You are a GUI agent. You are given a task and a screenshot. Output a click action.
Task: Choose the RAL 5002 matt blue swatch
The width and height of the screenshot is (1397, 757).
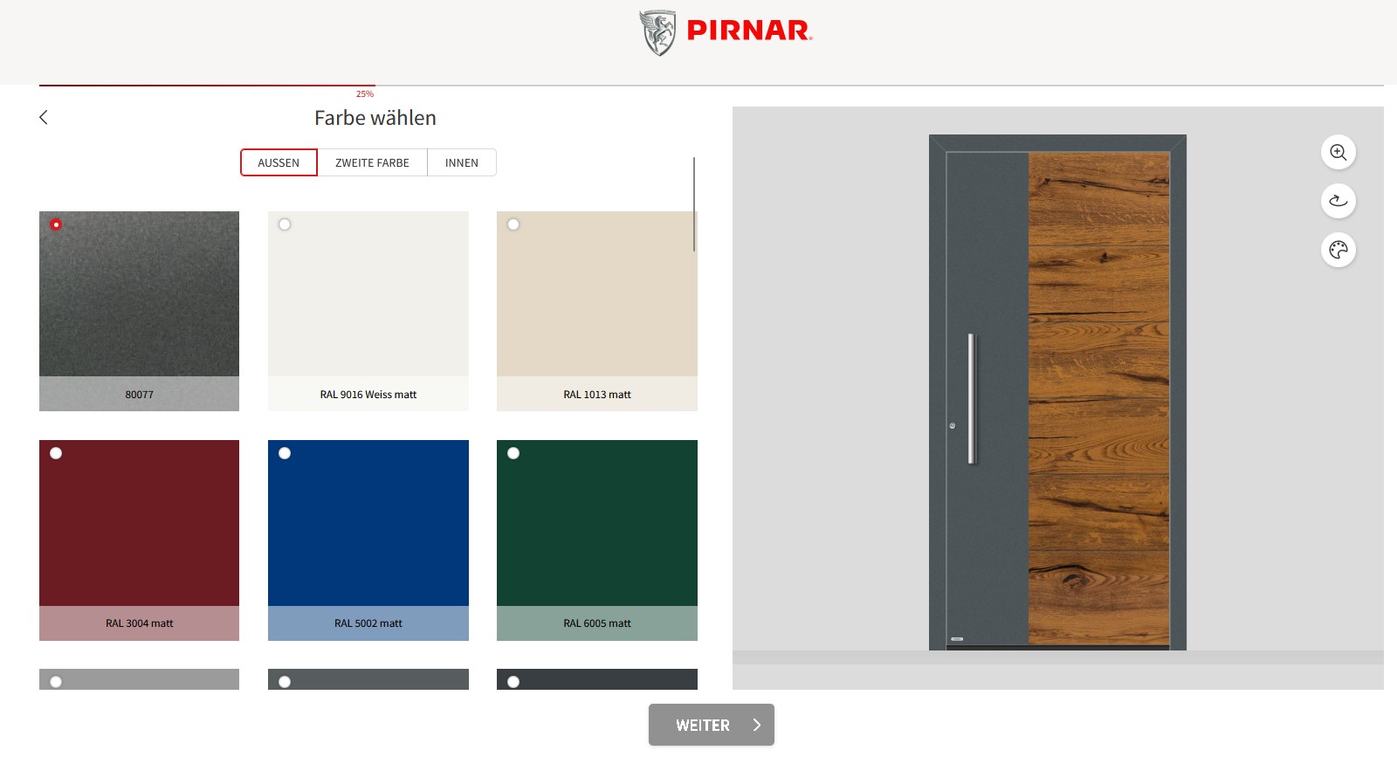368,524
